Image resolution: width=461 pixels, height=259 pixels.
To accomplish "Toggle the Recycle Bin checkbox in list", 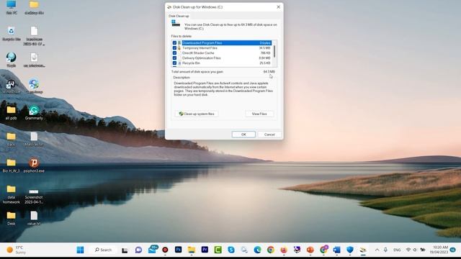I will point(174,63).
